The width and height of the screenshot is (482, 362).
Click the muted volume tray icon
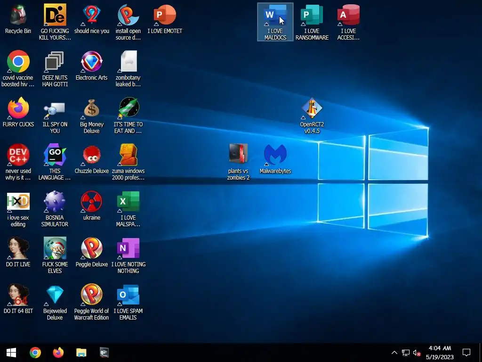(417, 353)
